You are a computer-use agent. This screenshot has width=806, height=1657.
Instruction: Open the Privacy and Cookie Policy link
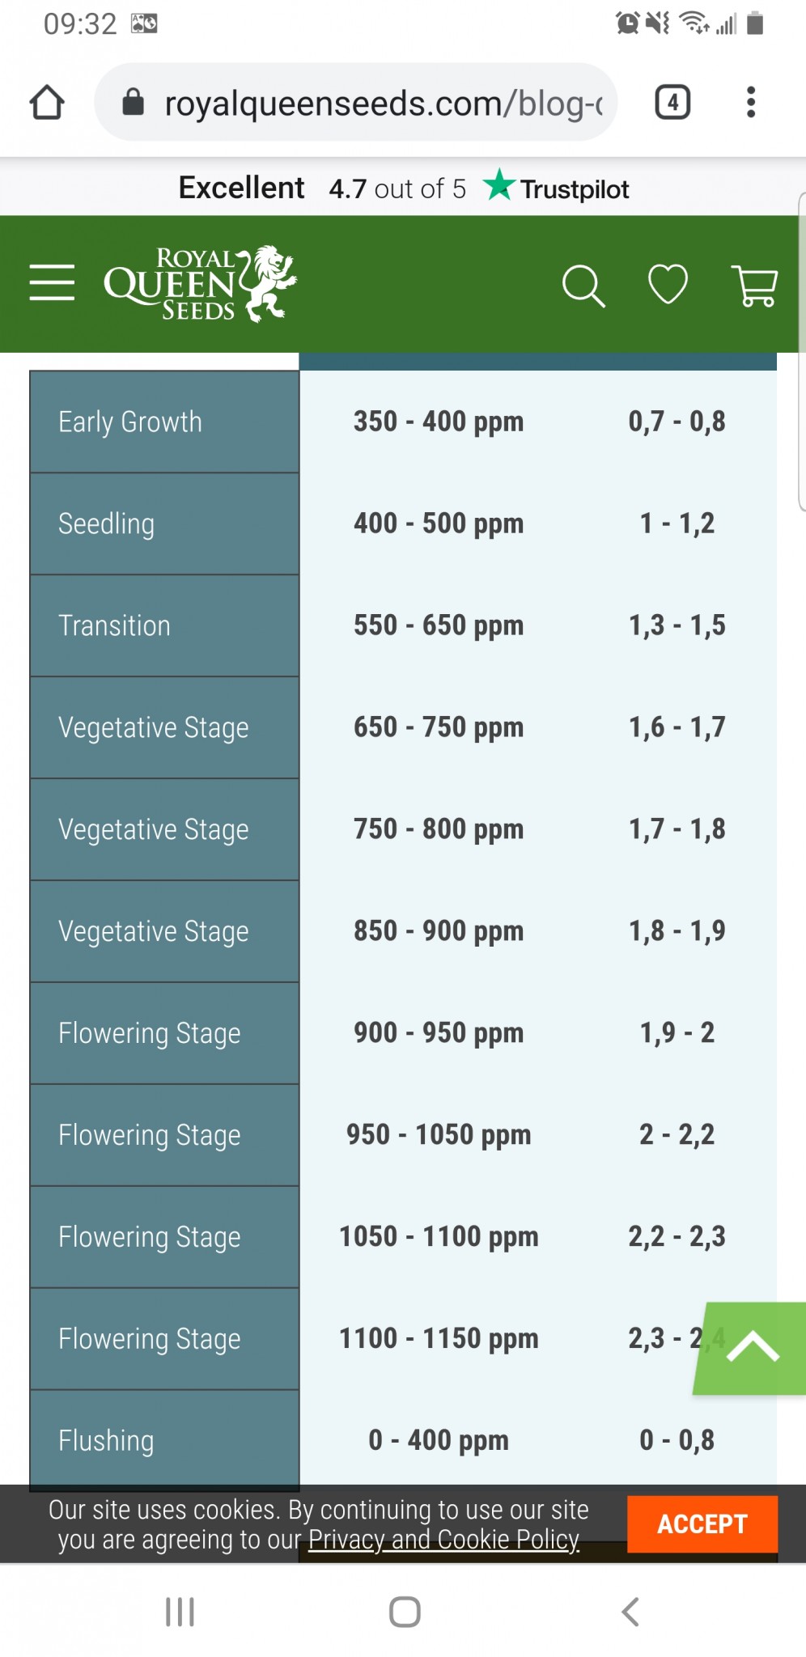(x=443, y=1539)
